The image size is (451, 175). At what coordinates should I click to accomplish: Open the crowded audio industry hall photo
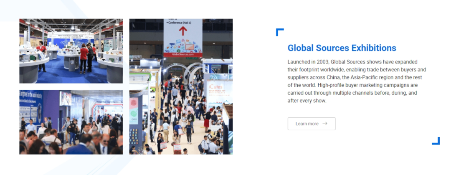point(71,122)
